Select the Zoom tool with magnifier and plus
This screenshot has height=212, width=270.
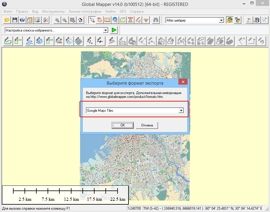(92, 20)
